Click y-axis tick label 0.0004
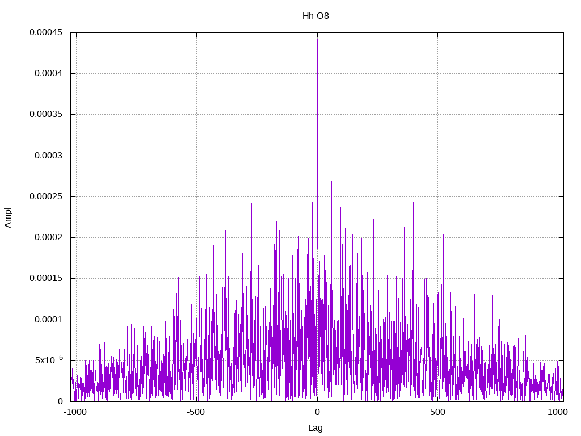 tap(49, 73)
